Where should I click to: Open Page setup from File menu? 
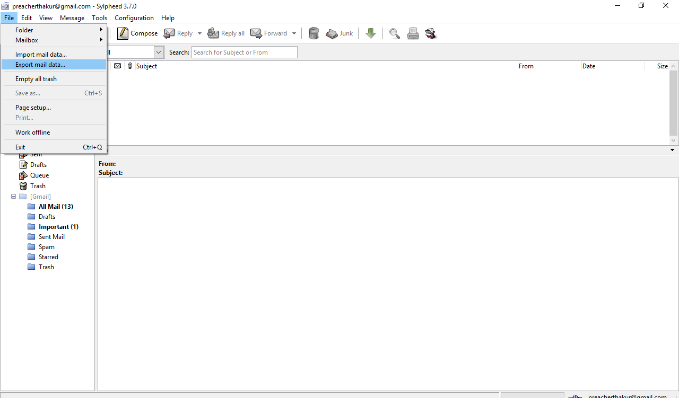point(54,108)
